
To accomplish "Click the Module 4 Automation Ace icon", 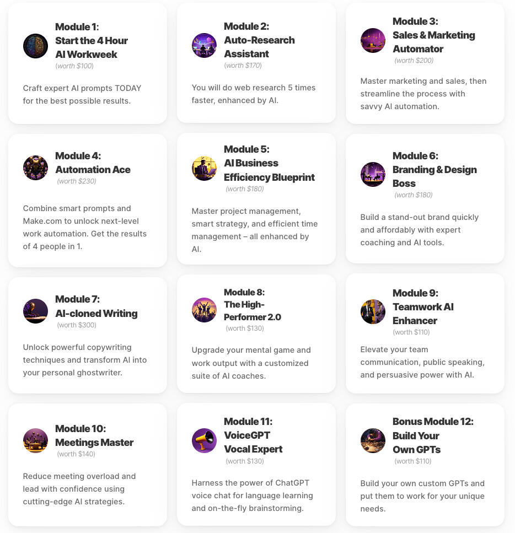I will coord(35,168).
